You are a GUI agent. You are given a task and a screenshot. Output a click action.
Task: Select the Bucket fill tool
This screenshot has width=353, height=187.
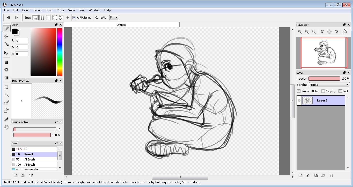(6, 70)
